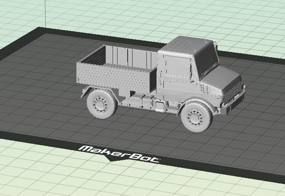Select the truck 3D model
Image resolution: width=285 pixels, height=196 pixels.
point(161,84)
